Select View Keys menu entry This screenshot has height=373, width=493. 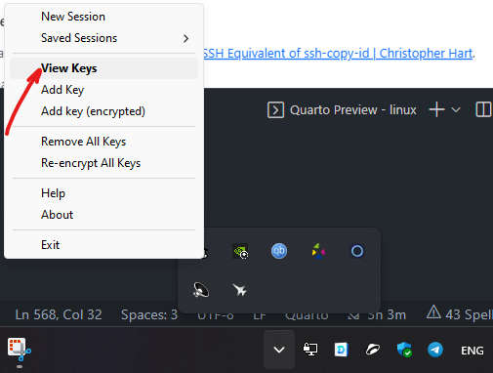pyautogui.click(x=103, y=68)
